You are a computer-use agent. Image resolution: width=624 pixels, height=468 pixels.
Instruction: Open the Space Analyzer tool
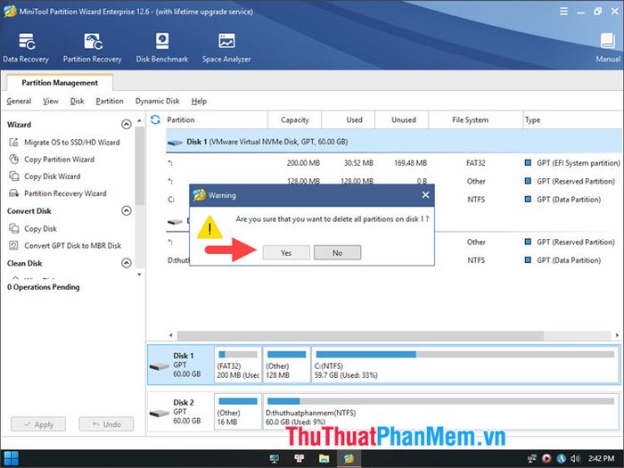[226, 48]
